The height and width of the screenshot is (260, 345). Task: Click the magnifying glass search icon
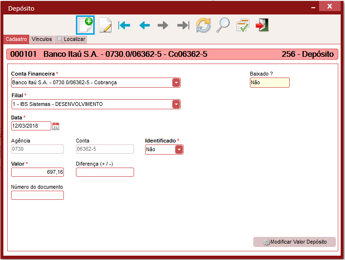click(x=223, y=25)
